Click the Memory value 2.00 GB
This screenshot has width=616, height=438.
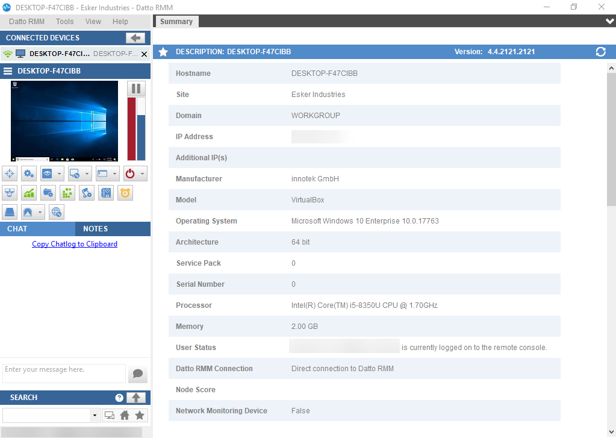pyautogui.click(x=305, y=327)
